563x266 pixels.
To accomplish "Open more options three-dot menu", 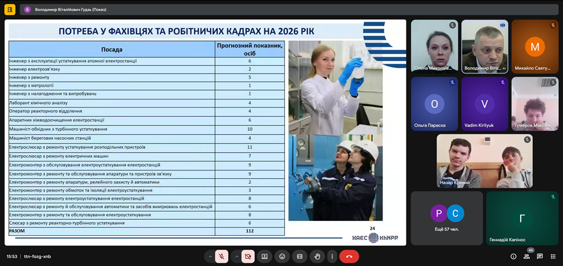I will click(332, 256).
